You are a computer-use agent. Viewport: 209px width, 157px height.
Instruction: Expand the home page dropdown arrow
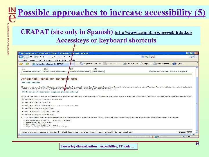[x=100, y=64]
